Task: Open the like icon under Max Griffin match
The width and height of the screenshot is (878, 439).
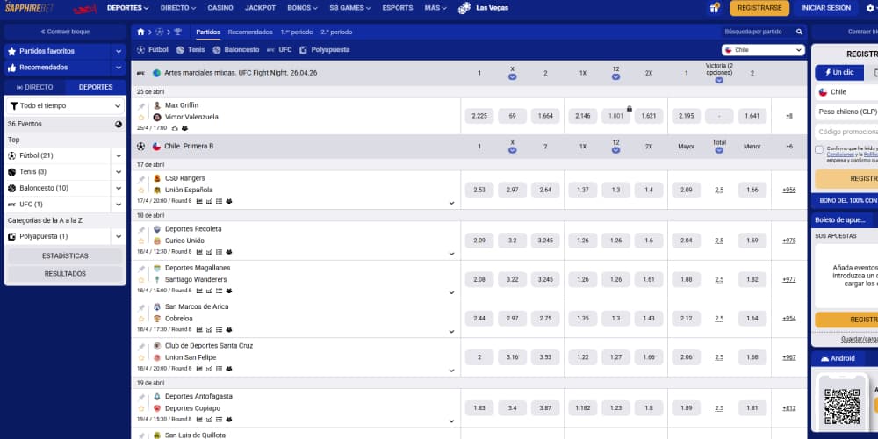Action: (x=175, y=128)
